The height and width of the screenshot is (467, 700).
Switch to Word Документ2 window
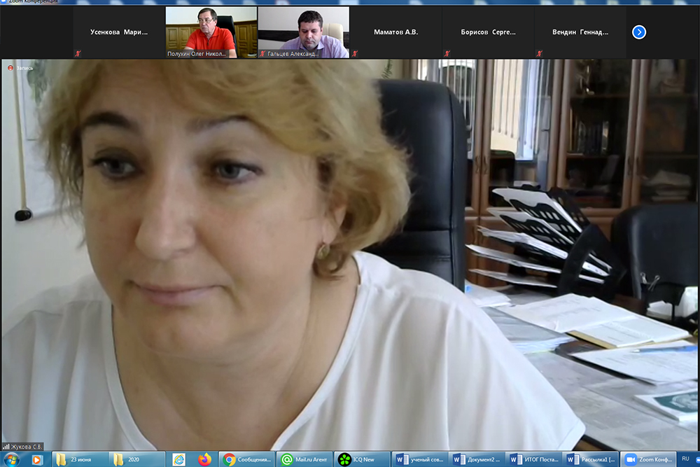pos(477,459)
